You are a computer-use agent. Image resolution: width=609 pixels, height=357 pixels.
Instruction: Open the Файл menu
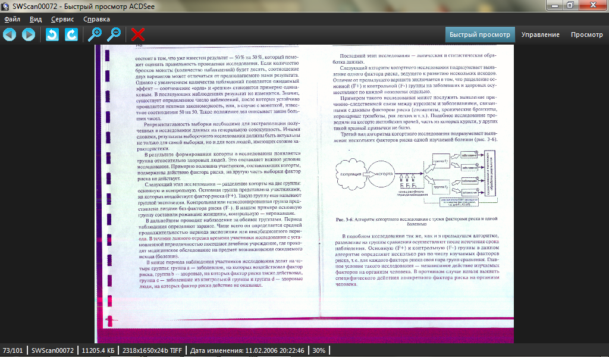[12, 19]
